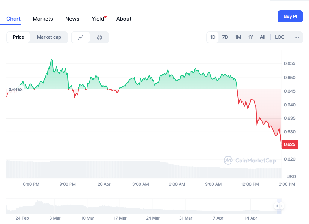Select the Market cap toggle
This screenshot has width=309, height=224.
[x=49, y=37]
